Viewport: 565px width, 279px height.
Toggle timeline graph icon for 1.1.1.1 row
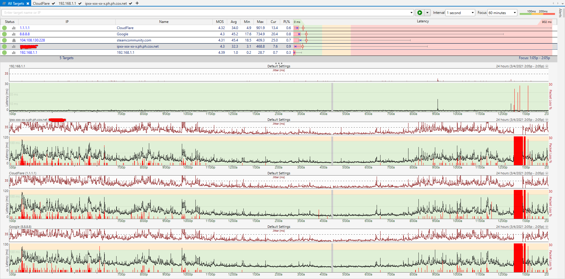tap(14, 28)
